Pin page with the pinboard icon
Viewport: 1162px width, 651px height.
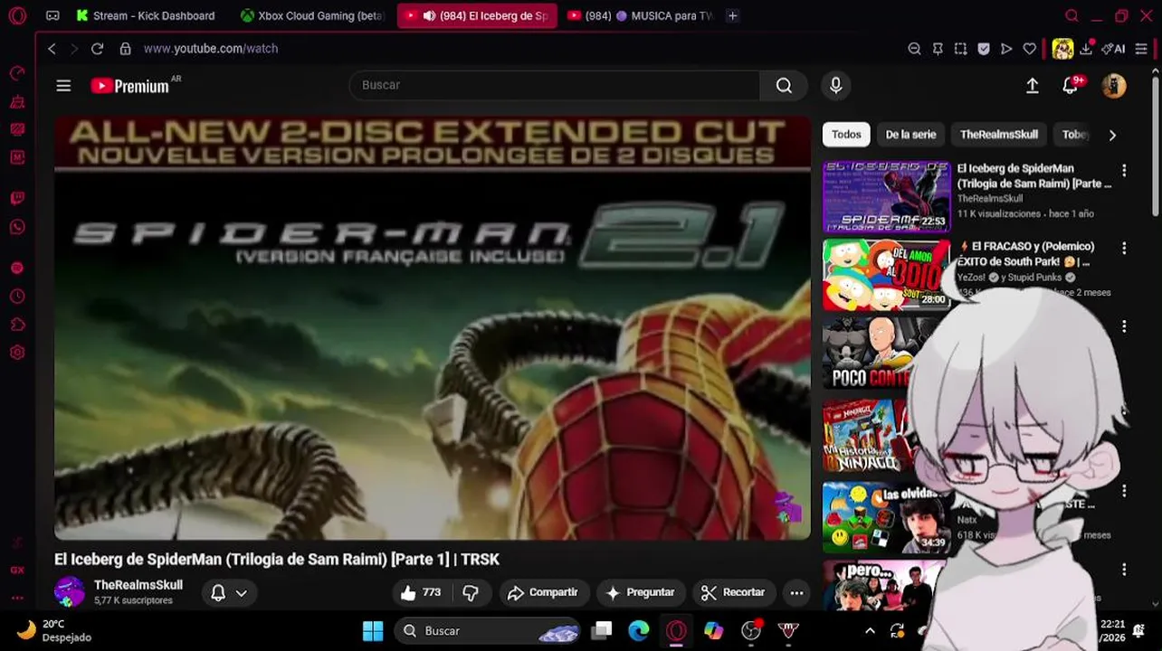tap(938, 49)
